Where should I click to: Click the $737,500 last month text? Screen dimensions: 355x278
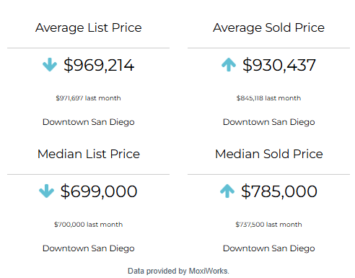pyautogui.click(x=268, y=225)
